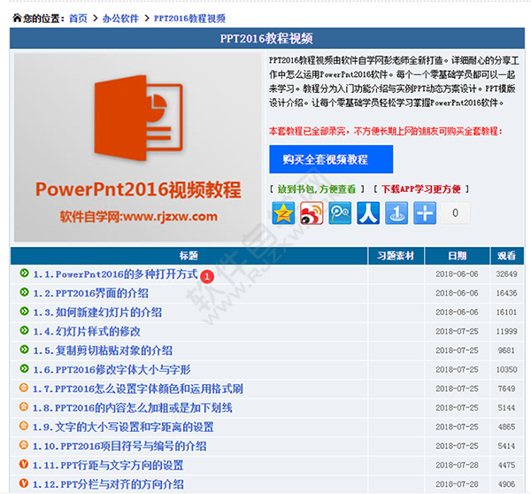
Task: Click the share count box showing 0
Action: [x=455, y=213]
